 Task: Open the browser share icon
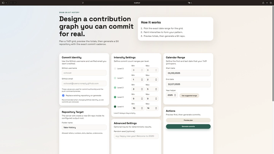coord(263,3)
